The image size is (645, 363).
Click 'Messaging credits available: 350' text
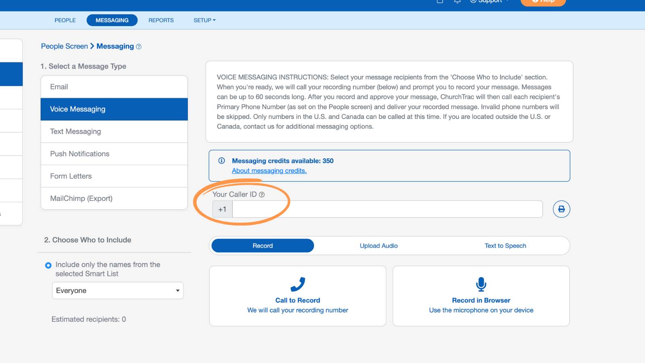[x=283, y=161]
